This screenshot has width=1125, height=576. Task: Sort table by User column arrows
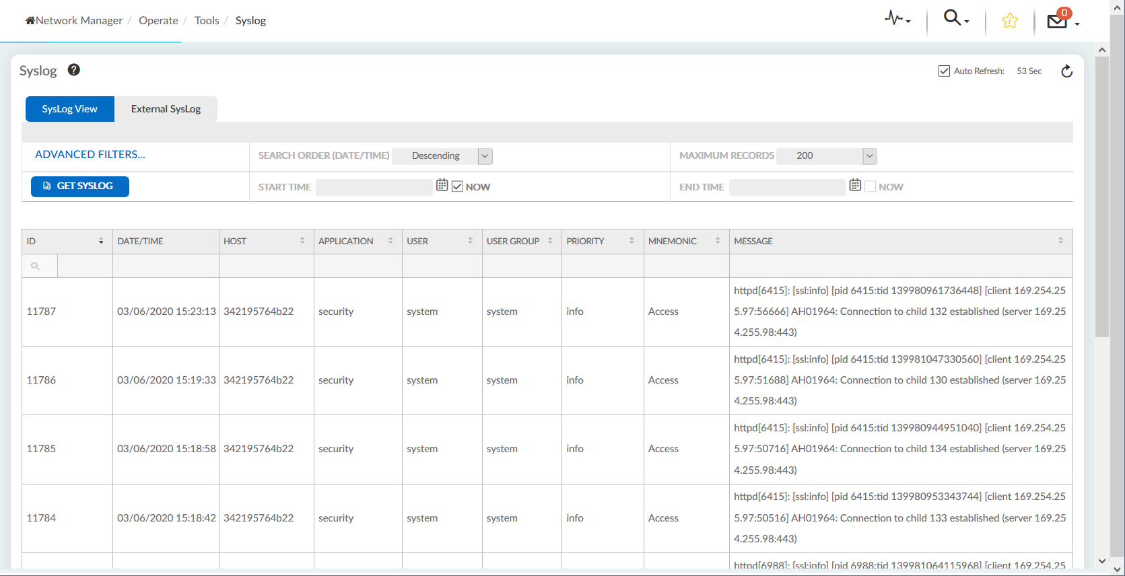coord(471,241)
